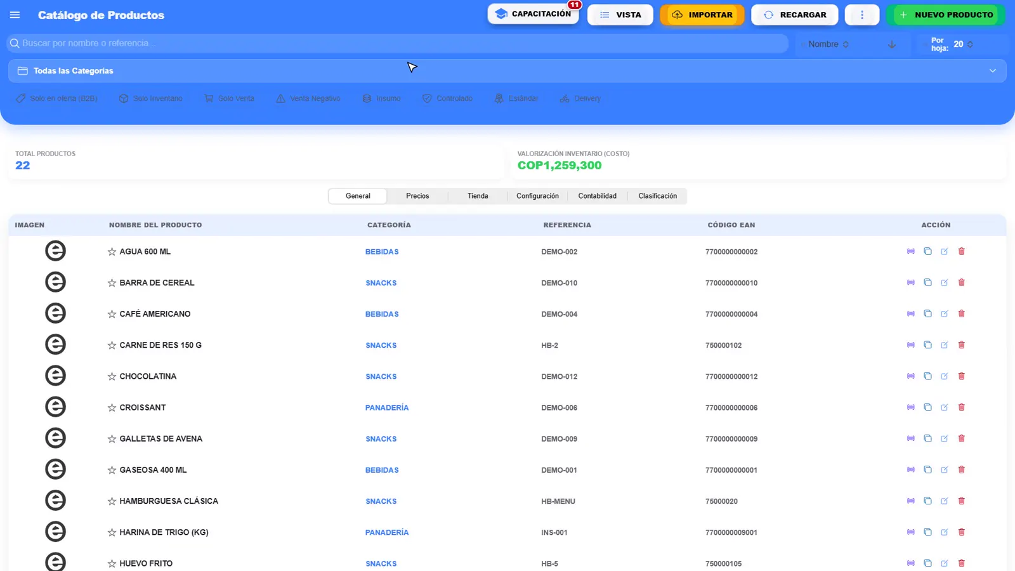Open the Contabilidad tab
Viewport: 1015px width, 571px height.
coord(597,196)
